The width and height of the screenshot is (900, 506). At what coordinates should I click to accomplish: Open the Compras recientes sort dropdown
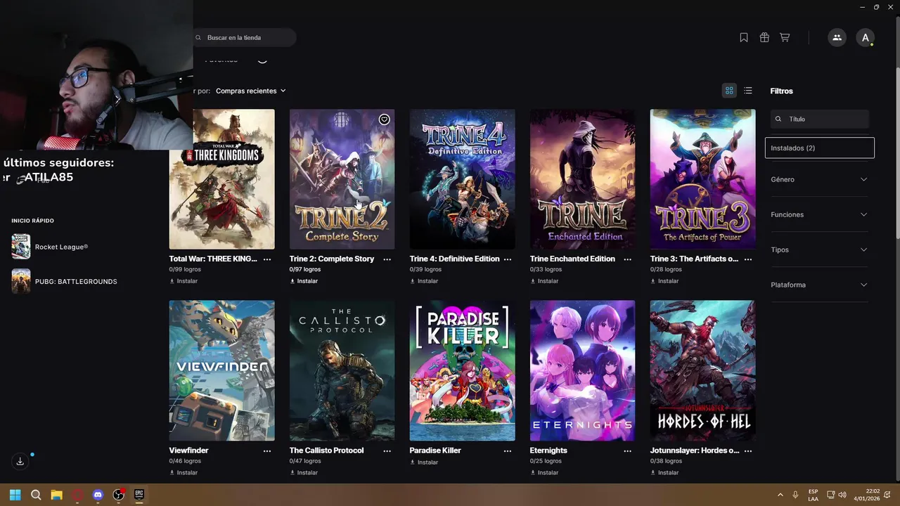(251, 91)
